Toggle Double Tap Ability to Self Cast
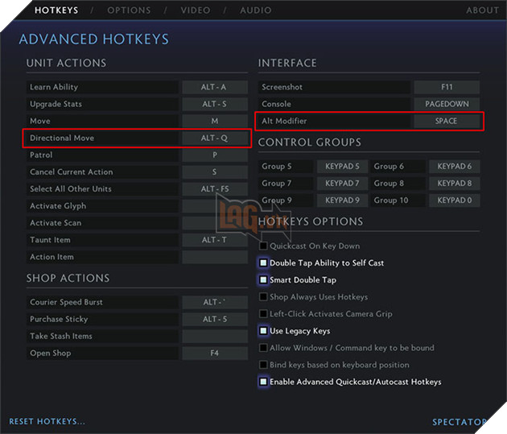The width and height of the screenshot is (507, 434). (263, 263)
